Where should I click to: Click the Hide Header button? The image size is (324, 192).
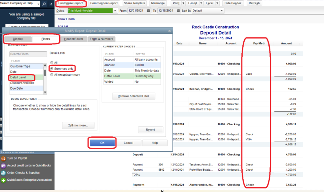[x=233, y=3]
